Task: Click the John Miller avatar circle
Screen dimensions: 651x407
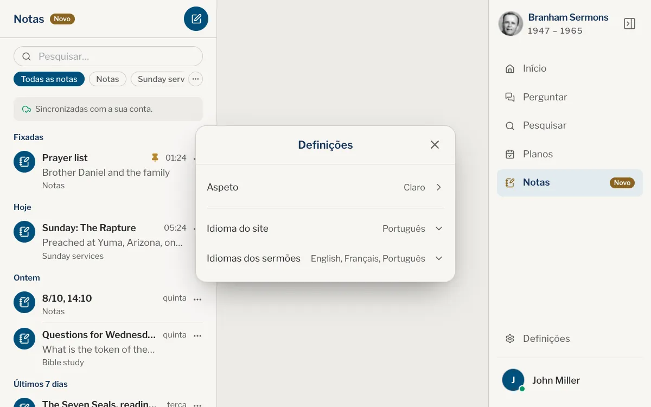Action: pyautogui.click(x=513, y=380)
